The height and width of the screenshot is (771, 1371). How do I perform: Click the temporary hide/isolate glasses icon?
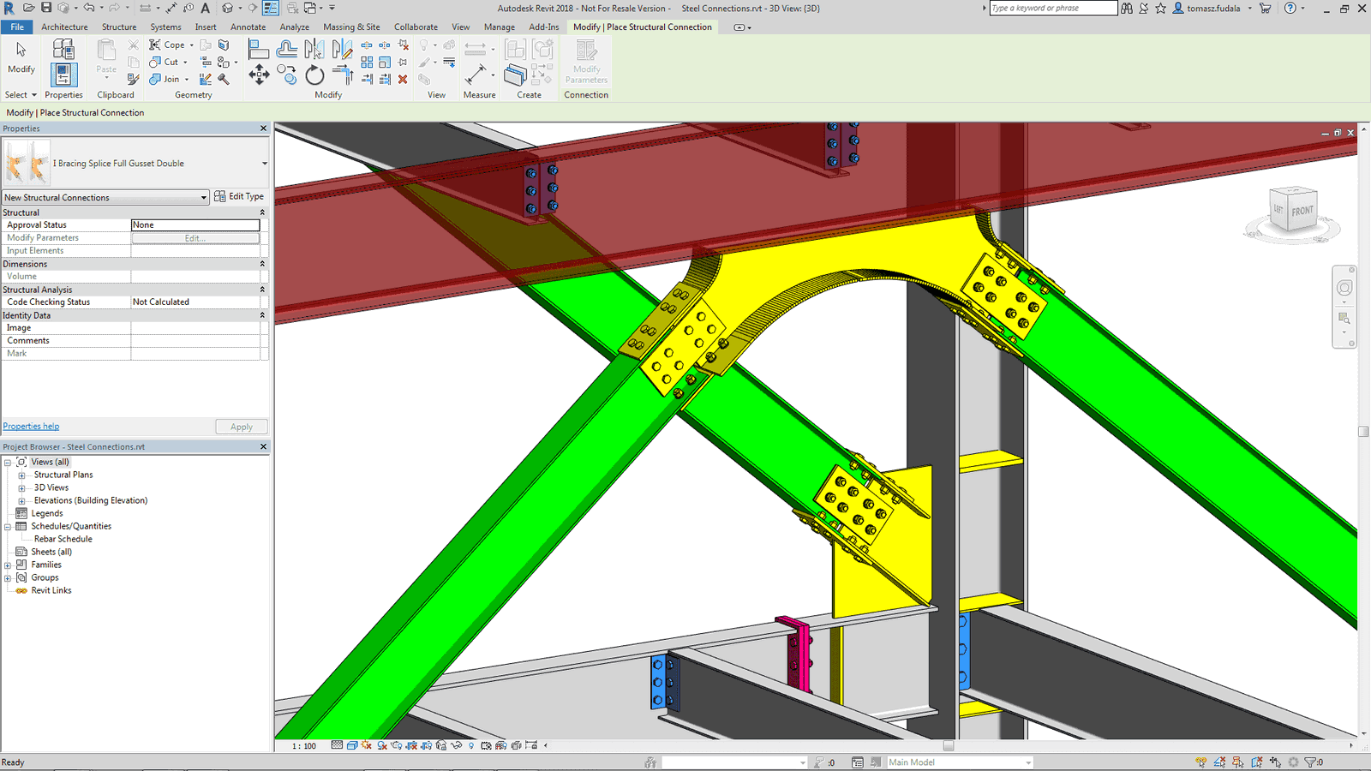[455, 745]
